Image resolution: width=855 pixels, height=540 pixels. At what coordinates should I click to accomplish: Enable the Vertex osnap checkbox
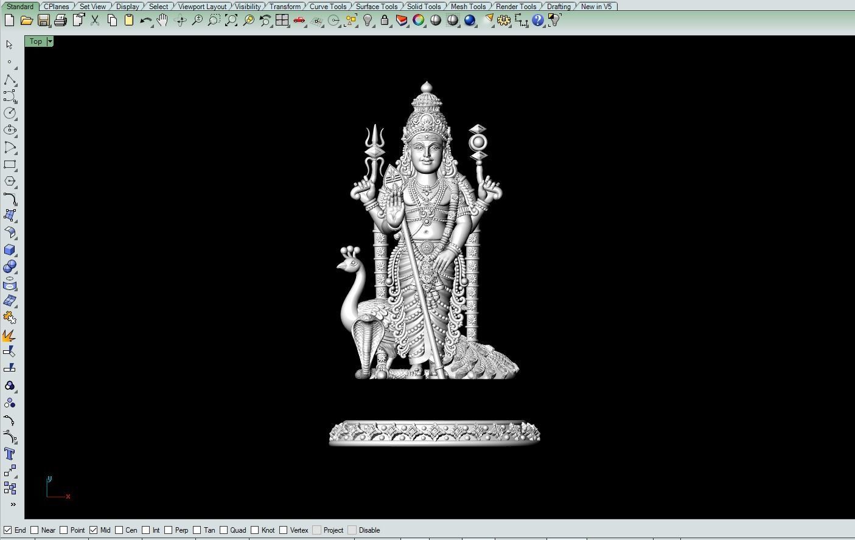point(284,530)
